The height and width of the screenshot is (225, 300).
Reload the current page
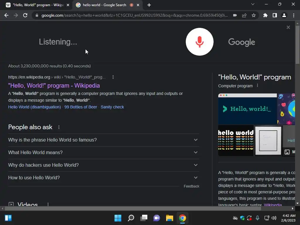(x=25, y=15)
